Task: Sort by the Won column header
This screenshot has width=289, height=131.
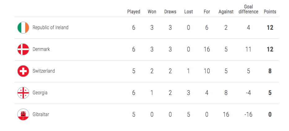Action: point(152,12)
